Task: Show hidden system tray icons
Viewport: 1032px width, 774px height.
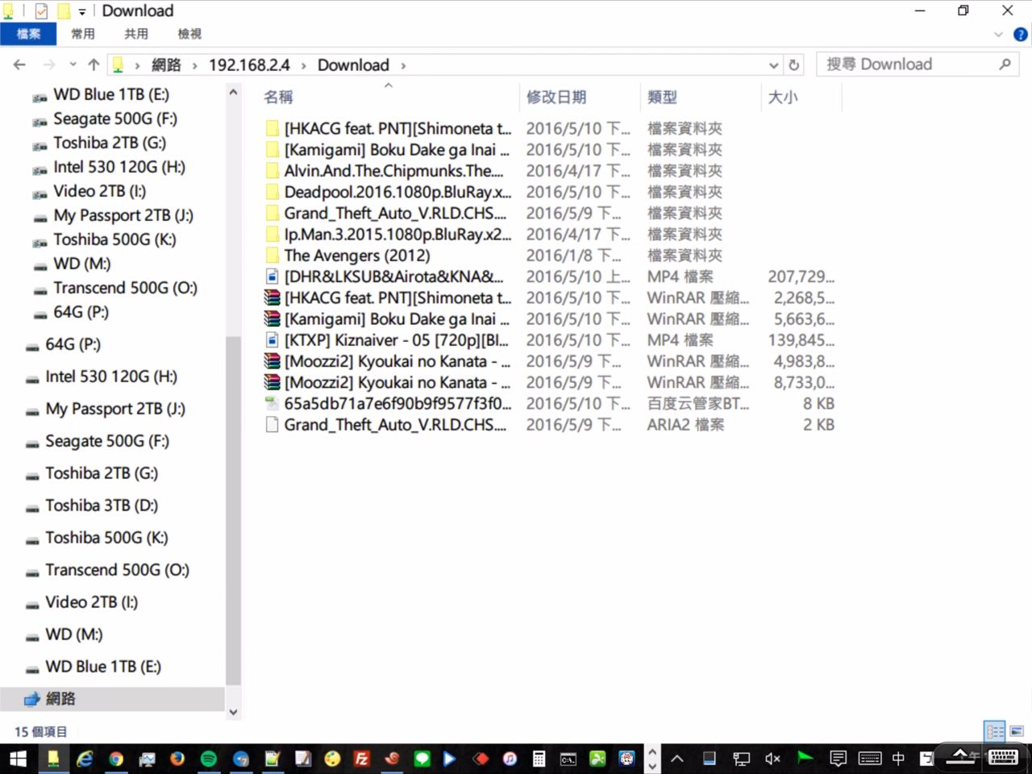Action: [x=677, y=759]
